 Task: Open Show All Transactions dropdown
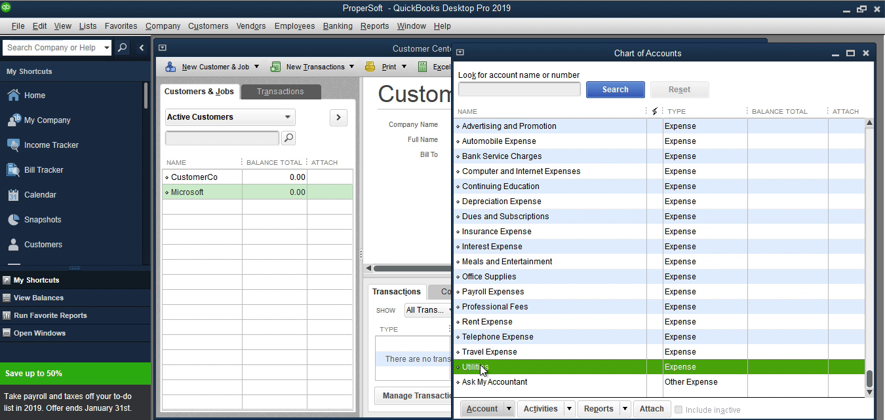[x=426, y=310]
